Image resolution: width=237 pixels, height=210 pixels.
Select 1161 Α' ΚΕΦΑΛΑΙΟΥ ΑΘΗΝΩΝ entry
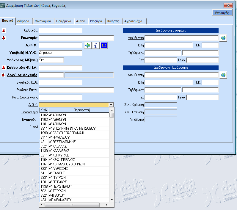coord(74,164)
